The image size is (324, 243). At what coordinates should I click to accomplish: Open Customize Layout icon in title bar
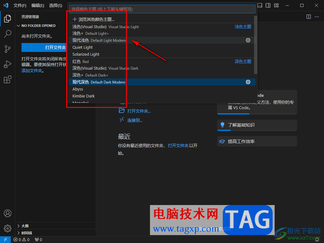click(x=277, y=5)
